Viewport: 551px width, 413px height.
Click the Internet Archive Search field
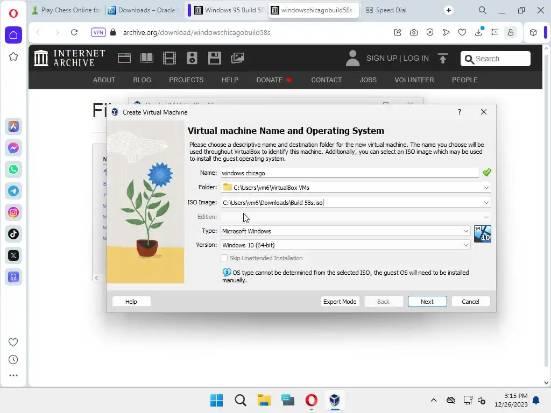tap(496, 59)
